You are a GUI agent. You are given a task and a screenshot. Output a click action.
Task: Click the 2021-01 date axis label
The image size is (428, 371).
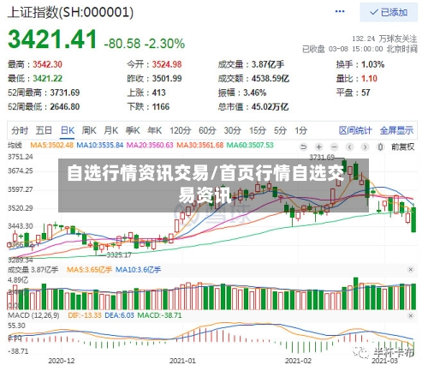tap(182, 361)
